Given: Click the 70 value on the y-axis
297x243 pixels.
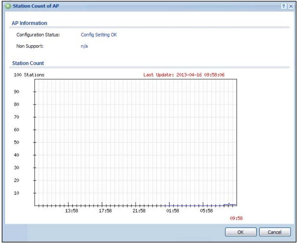Looking at the screenshot, I should [x=16, y=117].
